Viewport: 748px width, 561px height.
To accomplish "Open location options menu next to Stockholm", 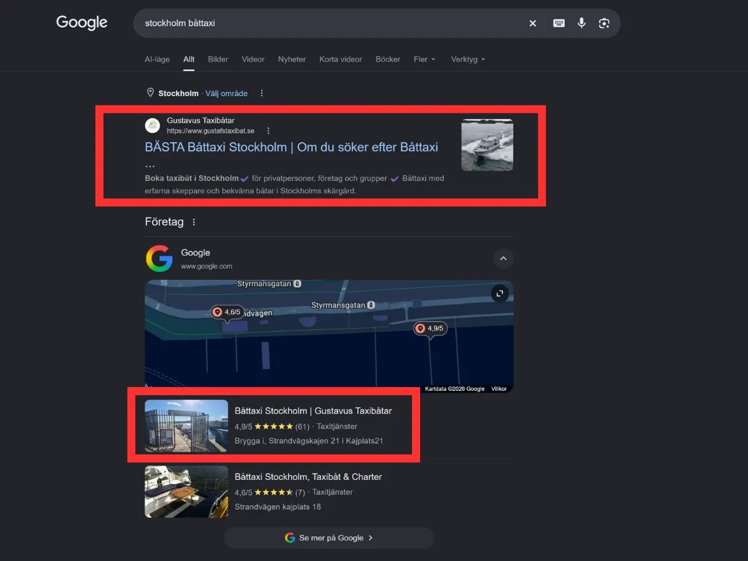I will point(262,93).
